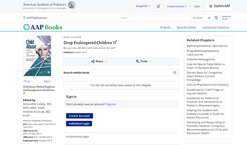
Task: Click author Kathryn Wells, MD, FAAP
Action: (104, 48)
